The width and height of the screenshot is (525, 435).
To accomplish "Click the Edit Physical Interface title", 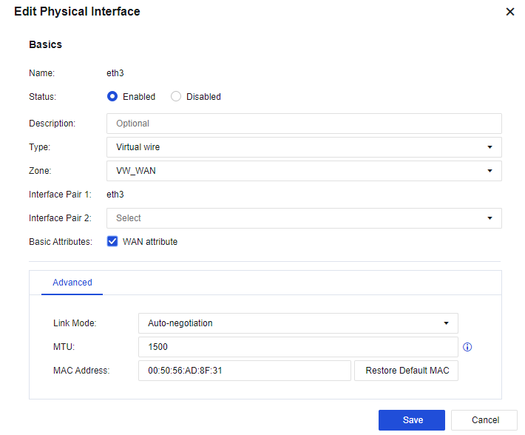I will [78, 12].
